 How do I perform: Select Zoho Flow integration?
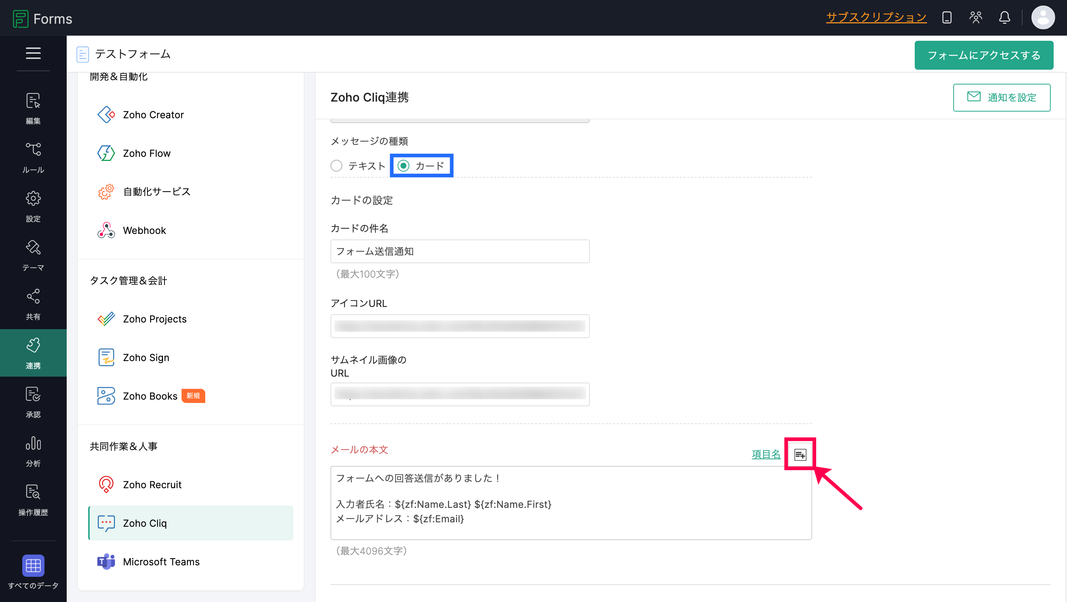191,153
